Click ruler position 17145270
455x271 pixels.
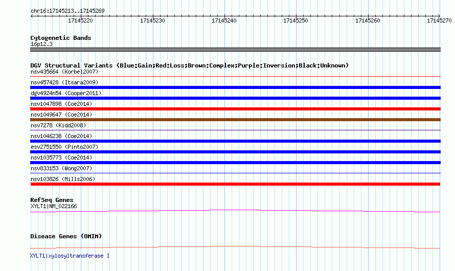tap(439, 20)
